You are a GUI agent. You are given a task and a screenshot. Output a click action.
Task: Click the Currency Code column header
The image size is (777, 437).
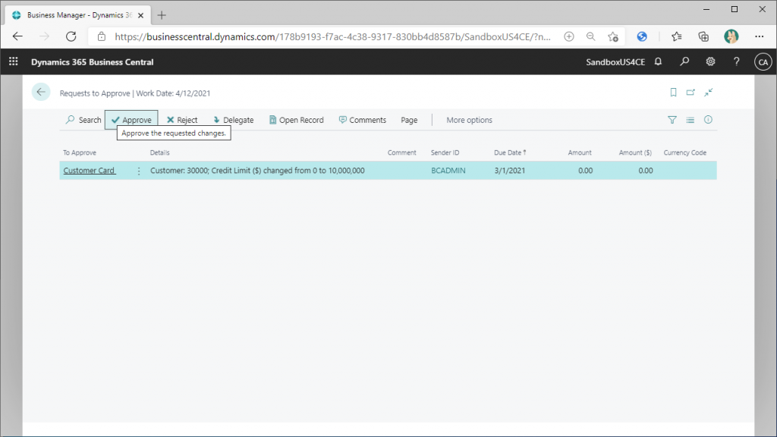coord(685,152)
